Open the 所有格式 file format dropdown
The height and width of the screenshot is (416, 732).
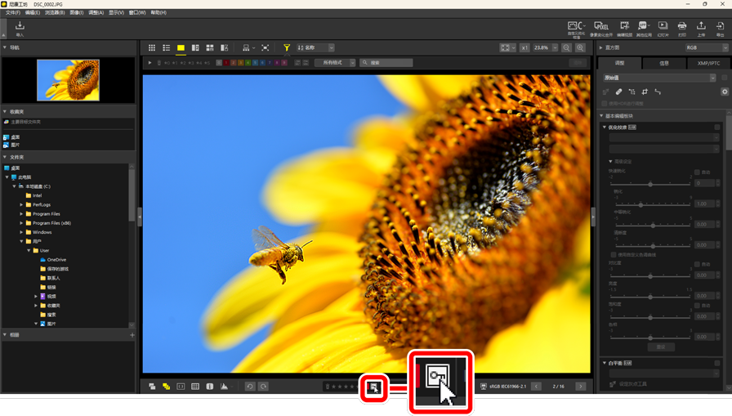[x=335, y=63]
